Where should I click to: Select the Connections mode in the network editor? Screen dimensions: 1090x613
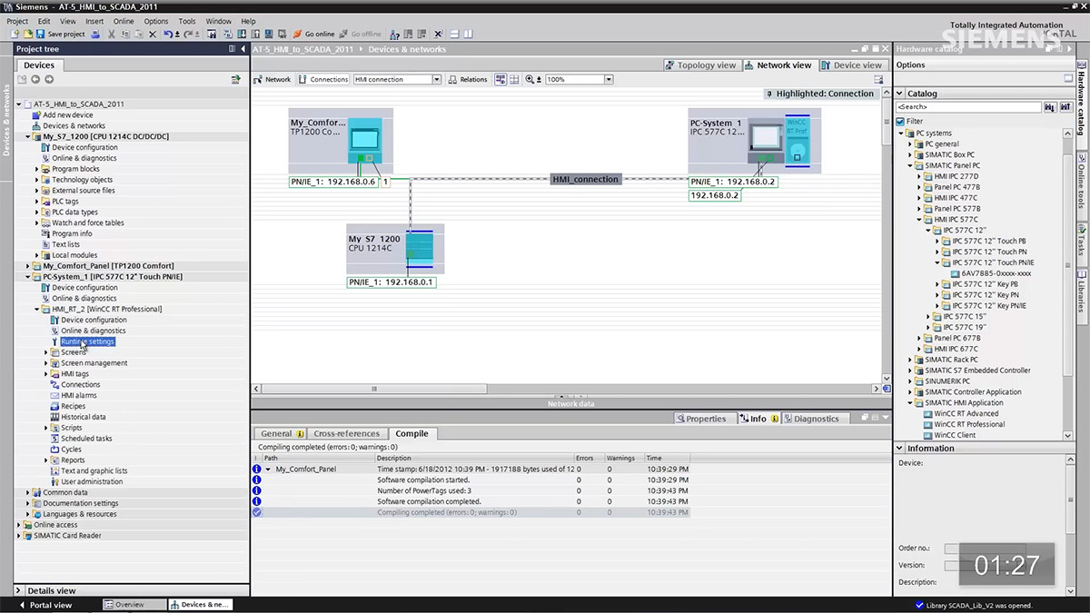pos(324,79)
